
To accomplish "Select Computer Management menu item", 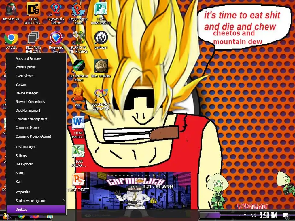I will [x=36, y=119].
